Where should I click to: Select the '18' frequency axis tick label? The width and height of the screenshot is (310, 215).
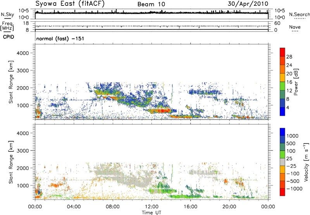tap(26, 23)
